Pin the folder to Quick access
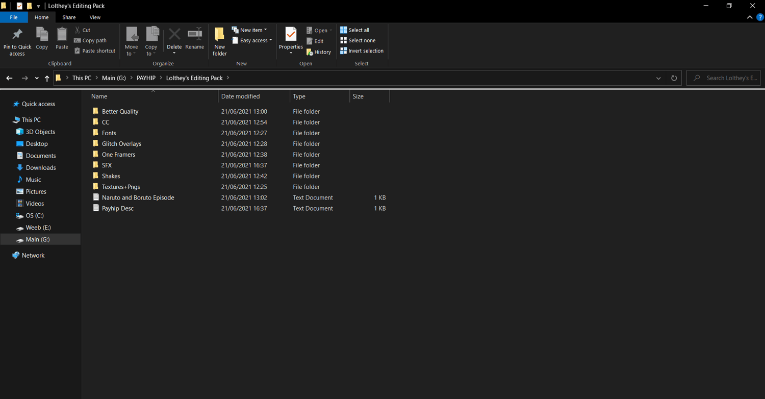765x399 pixels. 17,41
